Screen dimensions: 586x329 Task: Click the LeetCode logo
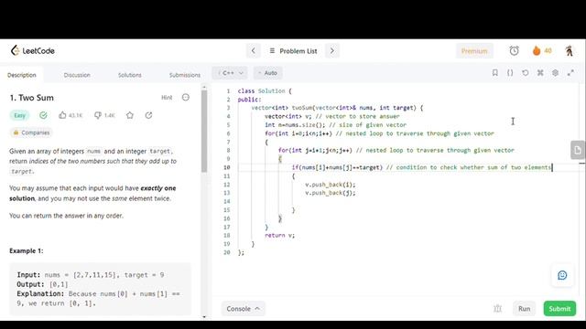click(x=33, y=51)
